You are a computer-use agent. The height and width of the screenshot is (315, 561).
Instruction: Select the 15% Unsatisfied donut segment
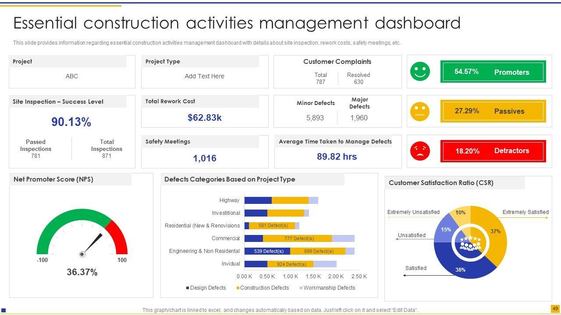(444, 230)
